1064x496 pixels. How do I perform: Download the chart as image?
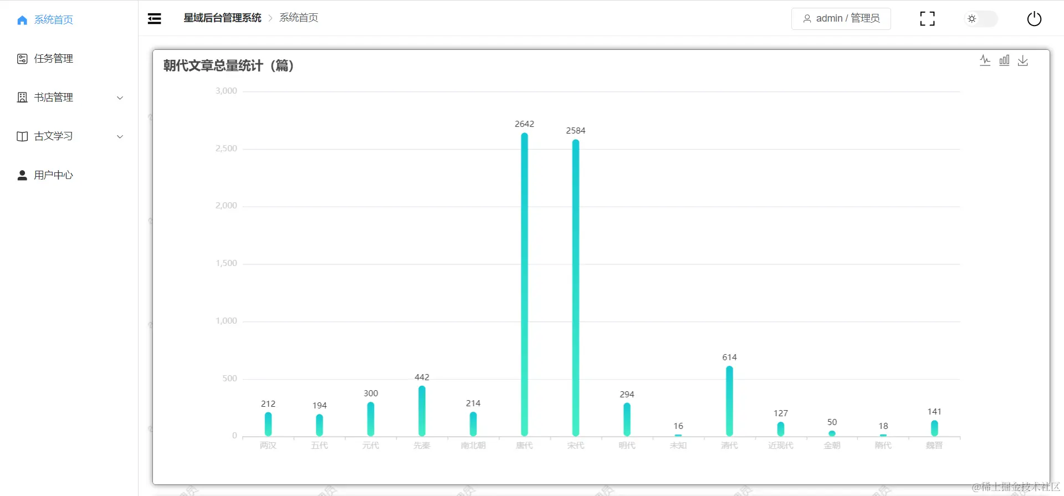(1023, 60)
